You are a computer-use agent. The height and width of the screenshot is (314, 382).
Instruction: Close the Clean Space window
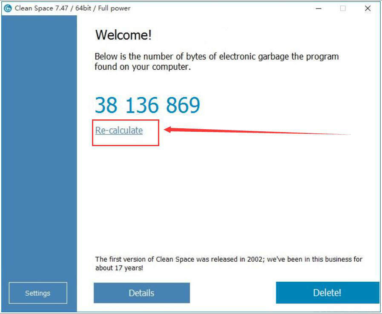click(368, 8)
